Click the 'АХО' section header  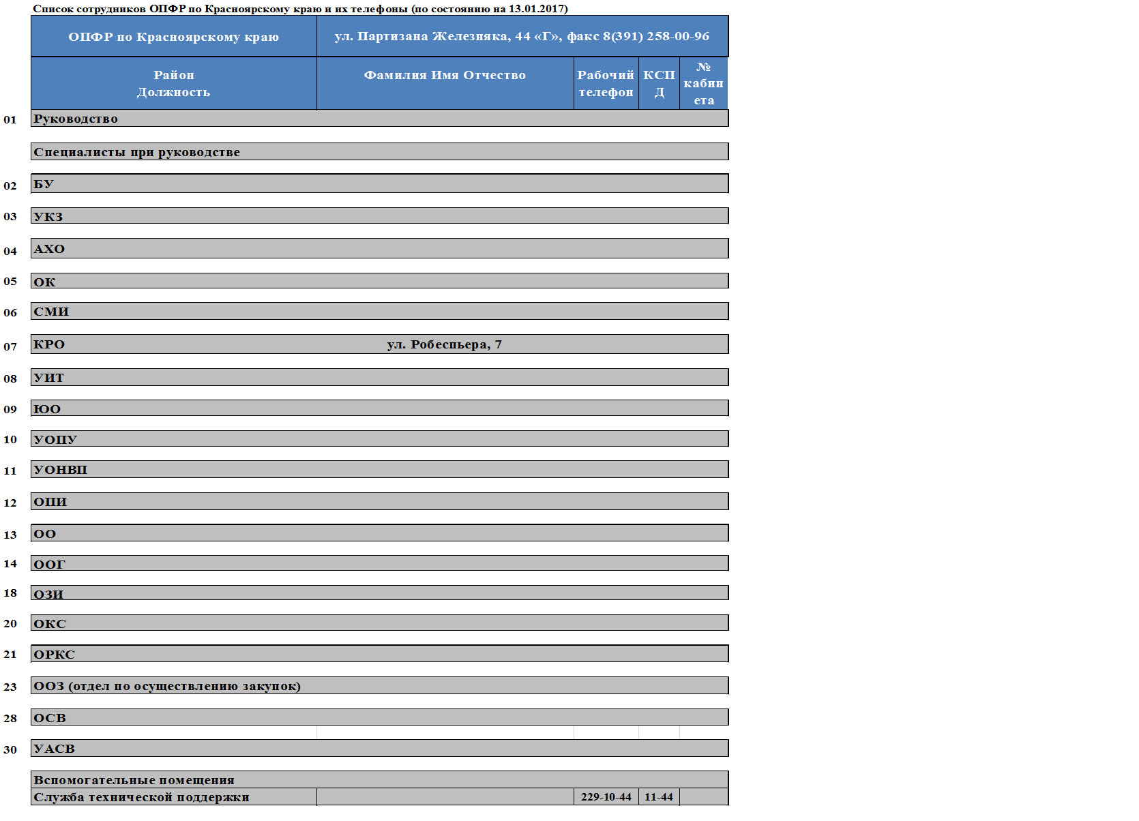[x=49, y=249]
